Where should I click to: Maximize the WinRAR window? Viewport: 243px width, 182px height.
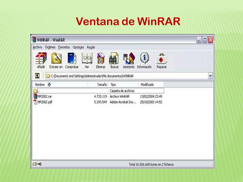205,40
